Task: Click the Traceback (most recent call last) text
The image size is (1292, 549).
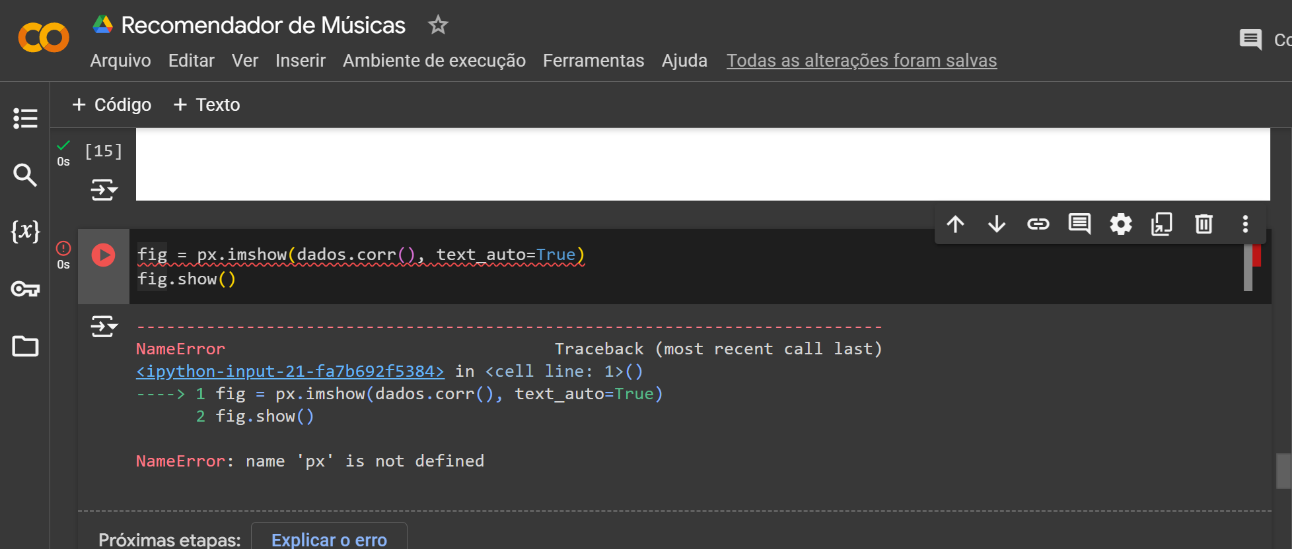Action: coord(718,349)
